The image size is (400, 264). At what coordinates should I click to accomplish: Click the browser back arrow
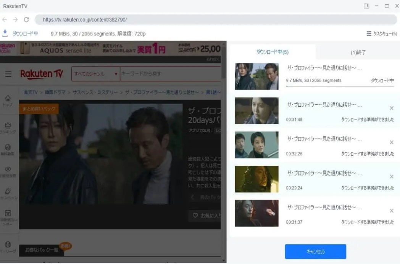click(5, 19)
